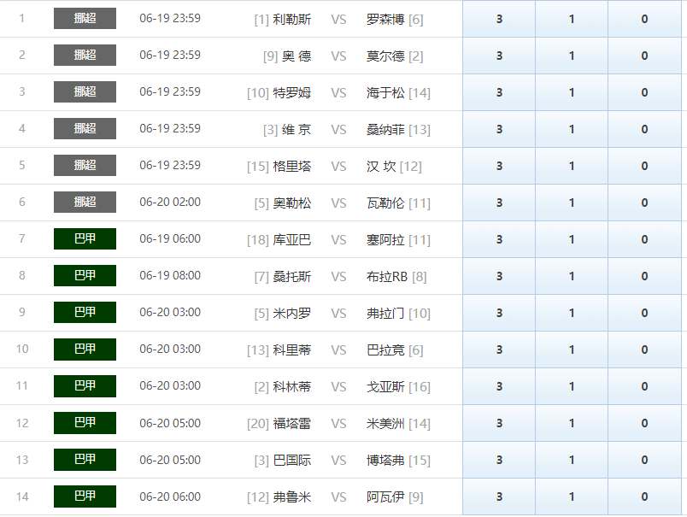The height and width of the screenshot is (517, 687).
Task: Open team 博塔弗
Action: [385, 461]
